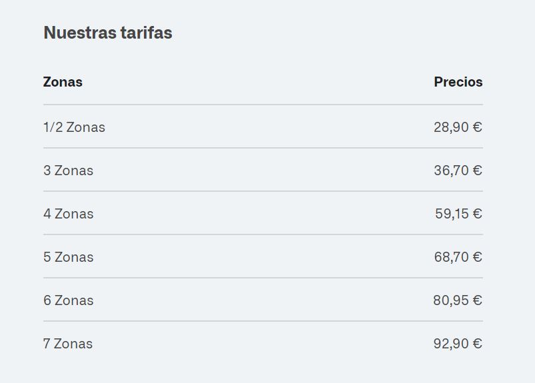Click the euro symbol in the 7 Zonas row

click(x=477, y=344)
